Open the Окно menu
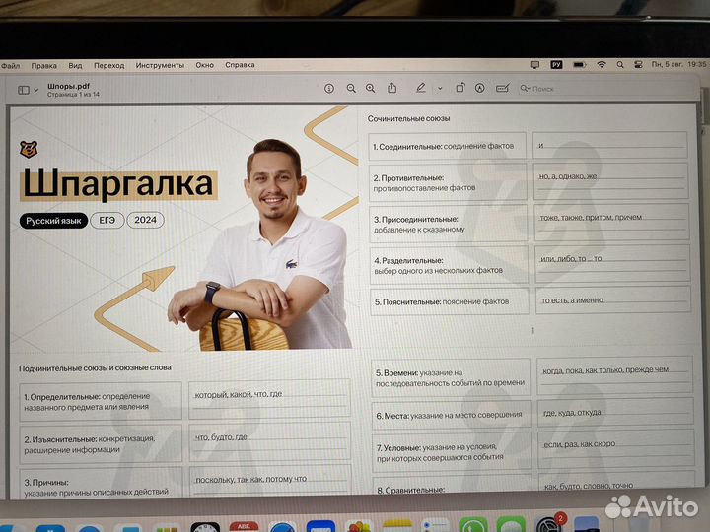Viewport: 710px width, 532px height. point(205,65)
